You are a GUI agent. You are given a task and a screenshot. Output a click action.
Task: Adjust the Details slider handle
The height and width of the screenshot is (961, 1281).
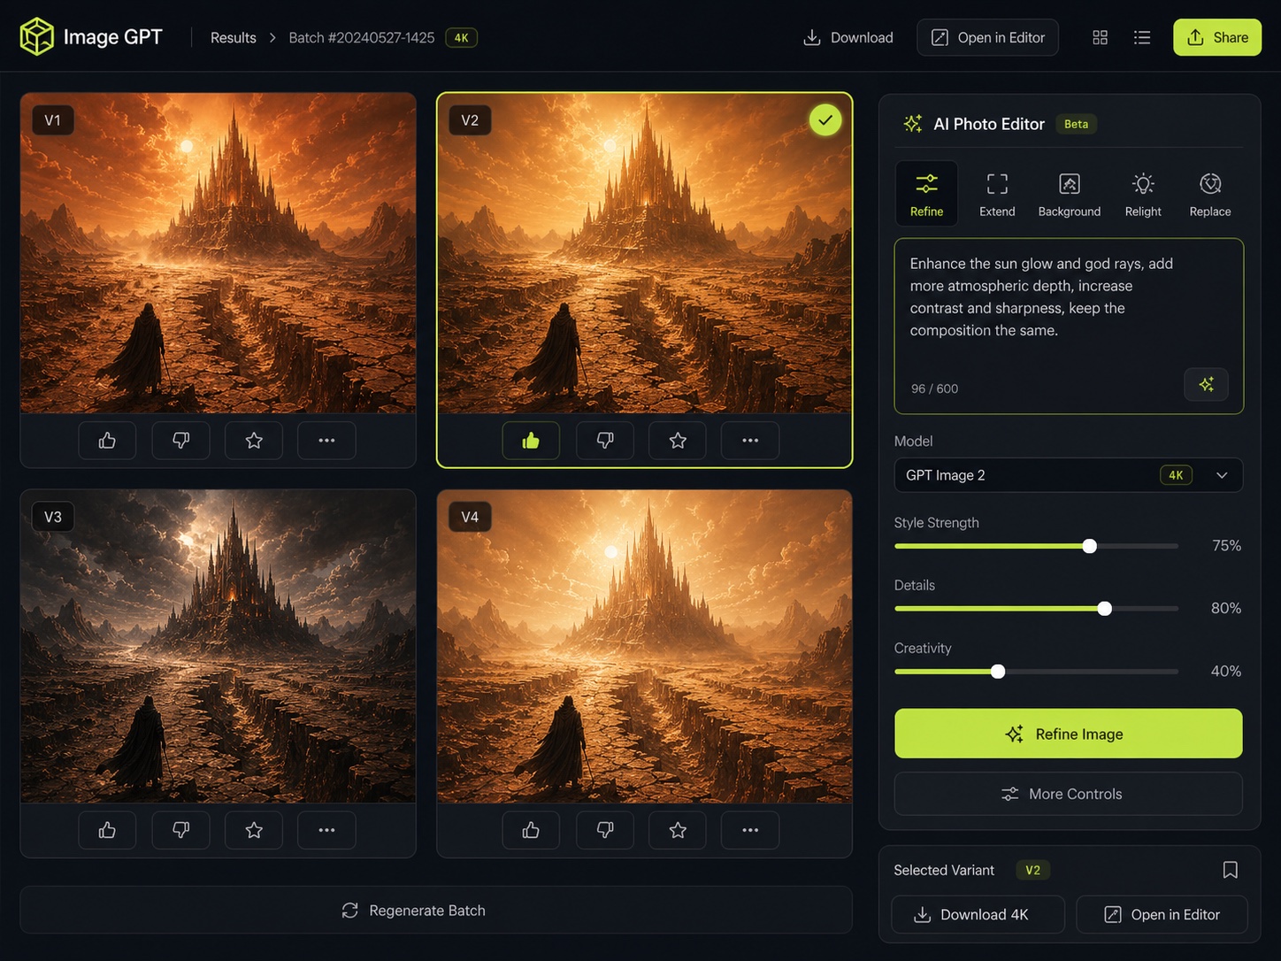[x=1105, y=609]
